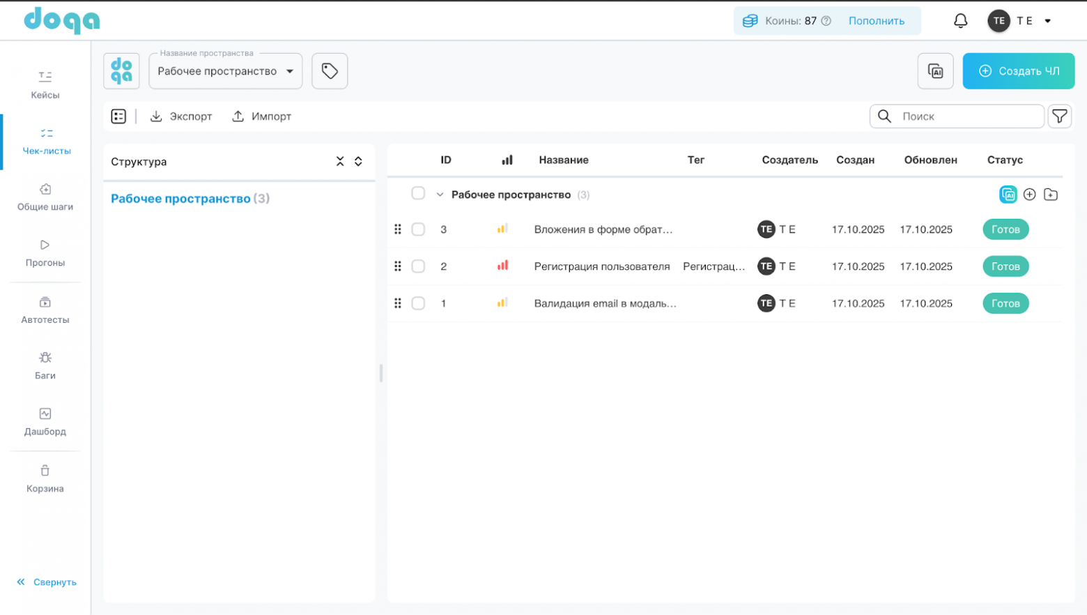Click the Создать ЧЛ button
Image resolution: width=1087 pixels, height=615 pixels.
(1018, 71)
